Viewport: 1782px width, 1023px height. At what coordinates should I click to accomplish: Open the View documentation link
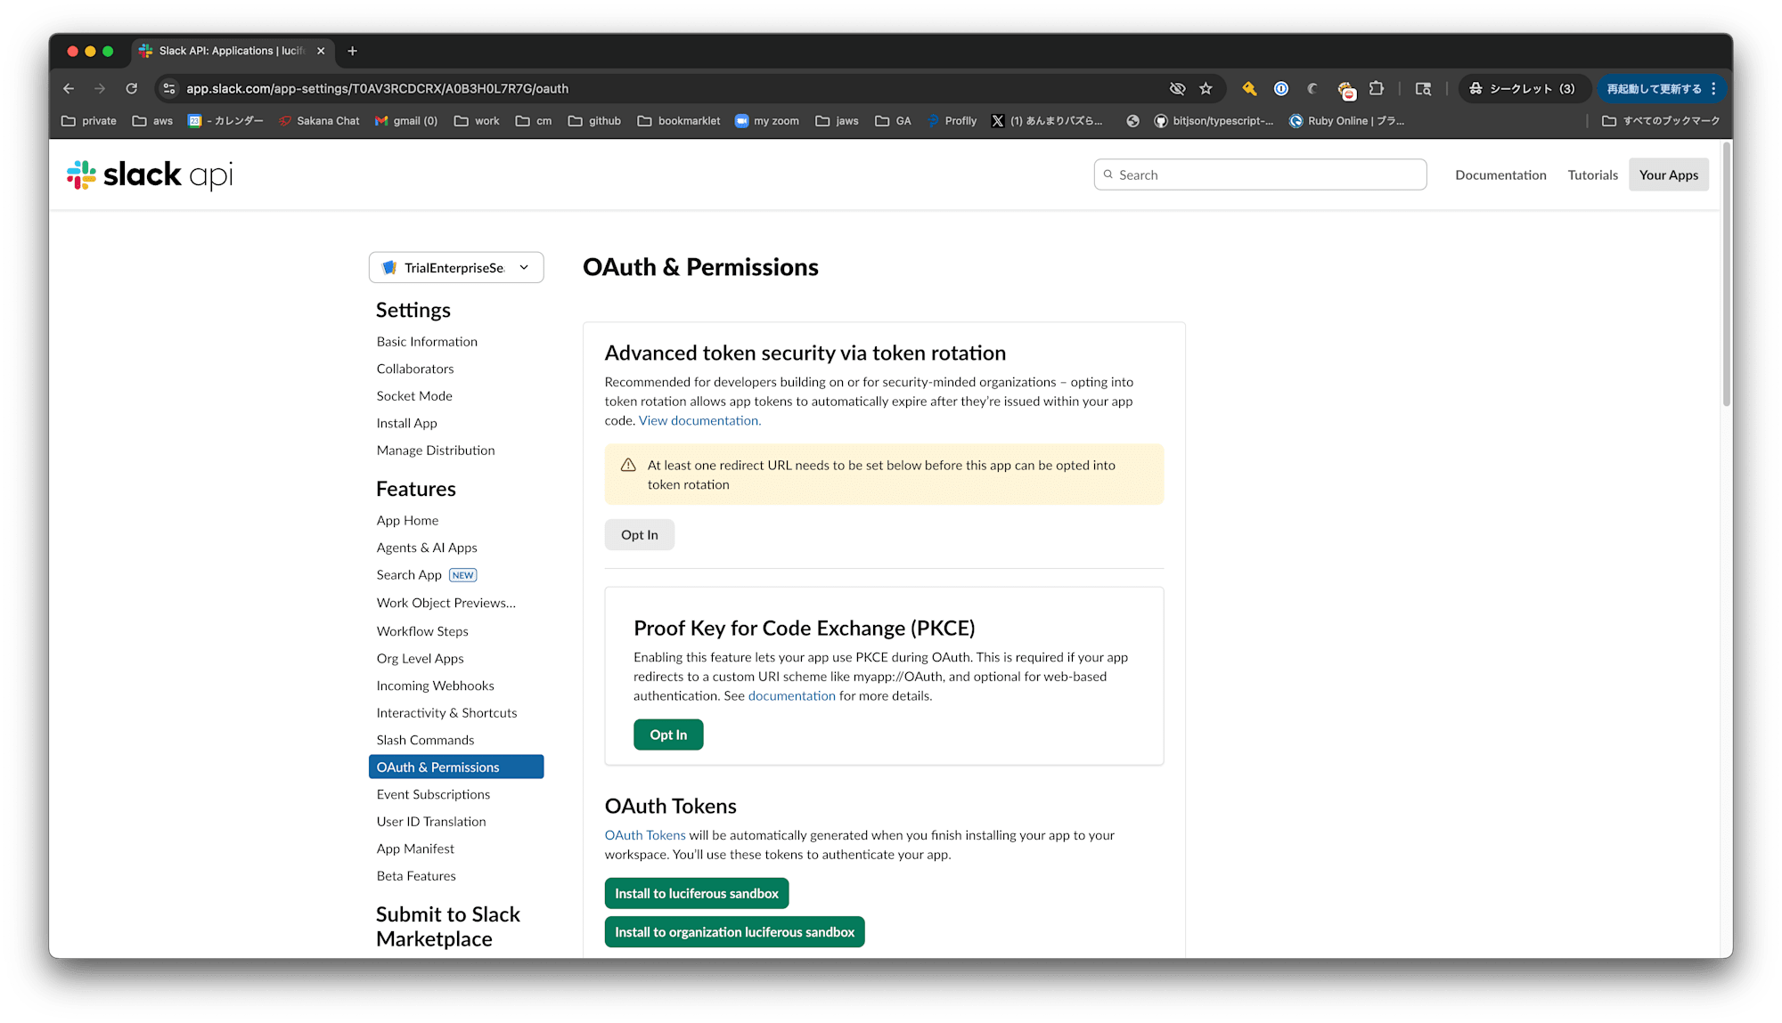[x=699, y=420]
